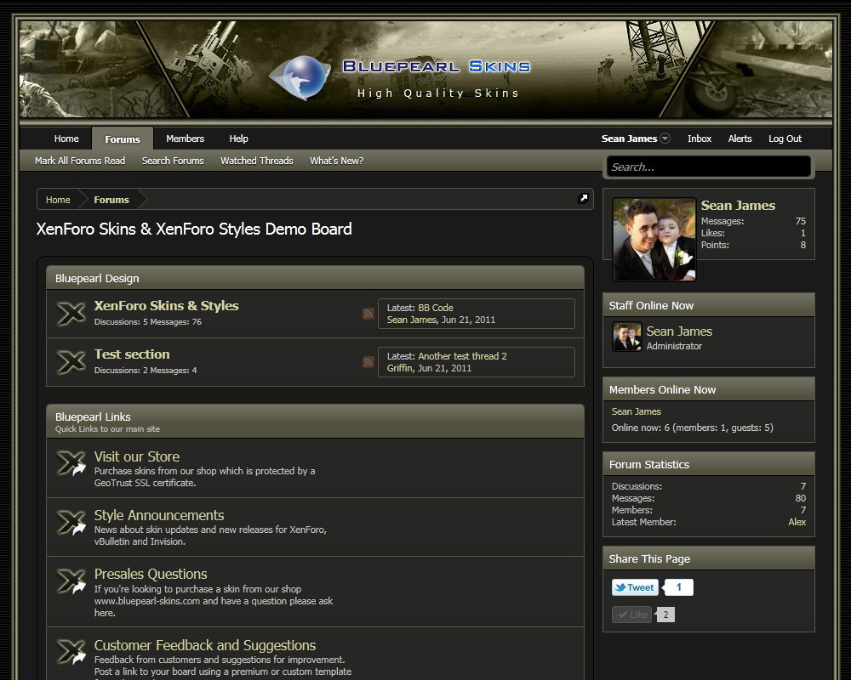Image resolution: width=851 pixels, height=680 pixels.
Task: Click the forum icon beside Presales Questions
Action: tap(71, 581)
